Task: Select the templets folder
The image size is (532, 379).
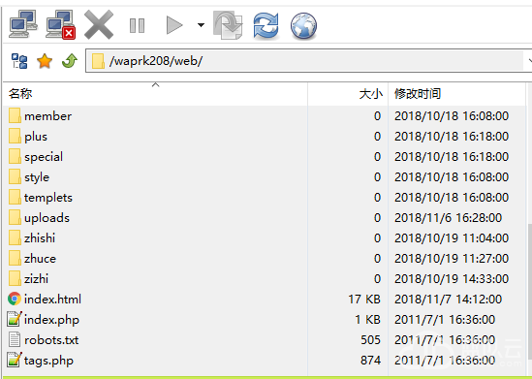Action: [x=265, y=198]
